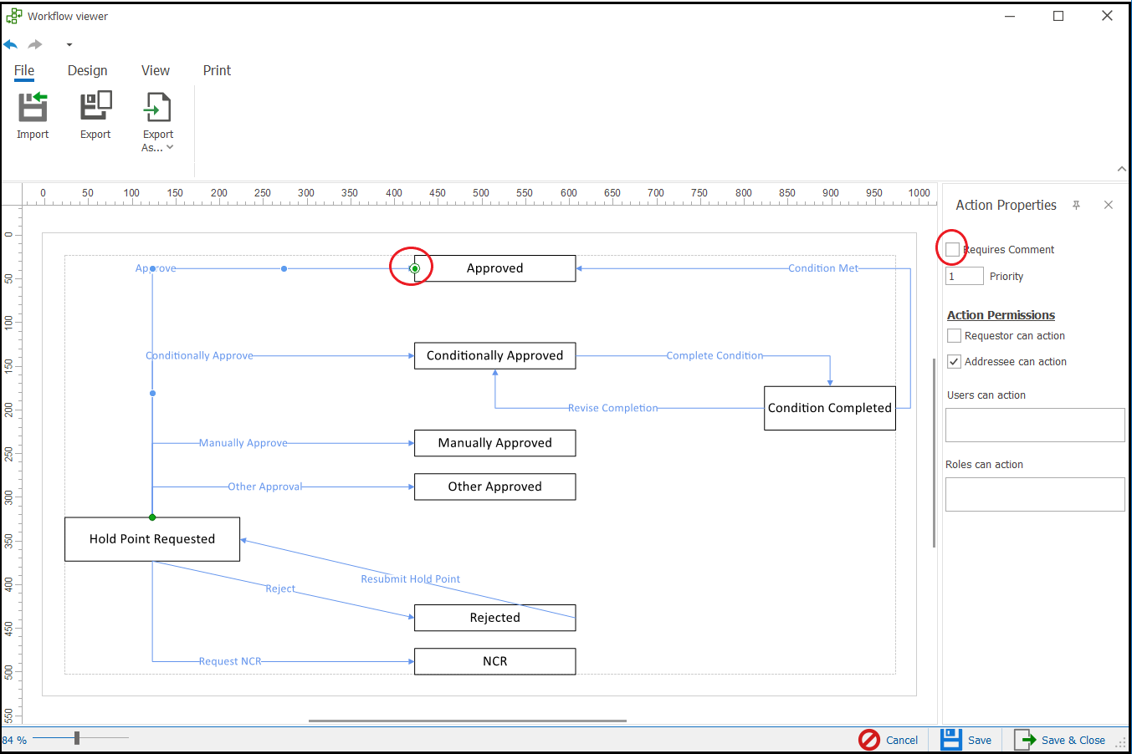Click the Users can action field
1132x754 pixels.
click(x=1034, y=425)
